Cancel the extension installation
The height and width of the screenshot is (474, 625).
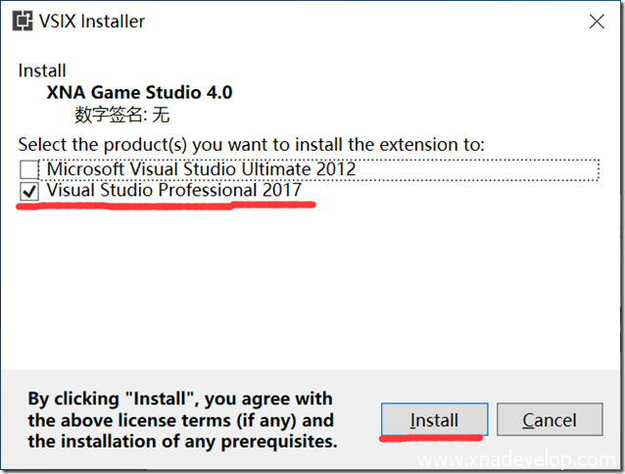pyautogui.click(x=549, y=420)
